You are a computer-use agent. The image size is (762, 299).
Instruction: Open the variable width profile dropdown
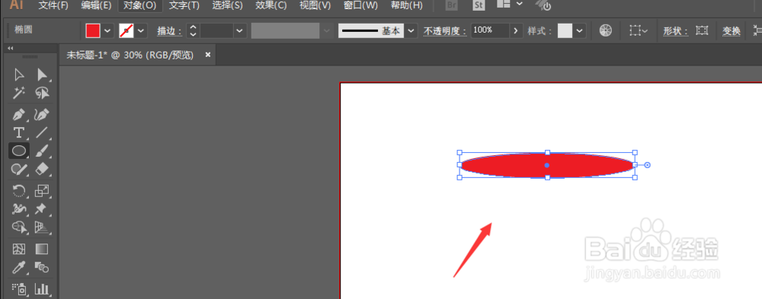[326, 30]
